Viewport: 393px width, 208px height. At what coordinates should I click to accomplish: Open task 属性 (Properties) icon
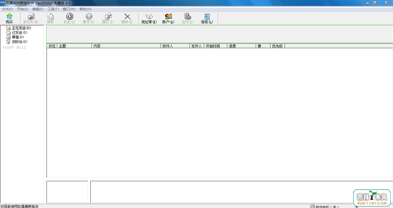(x=108, y=18)
